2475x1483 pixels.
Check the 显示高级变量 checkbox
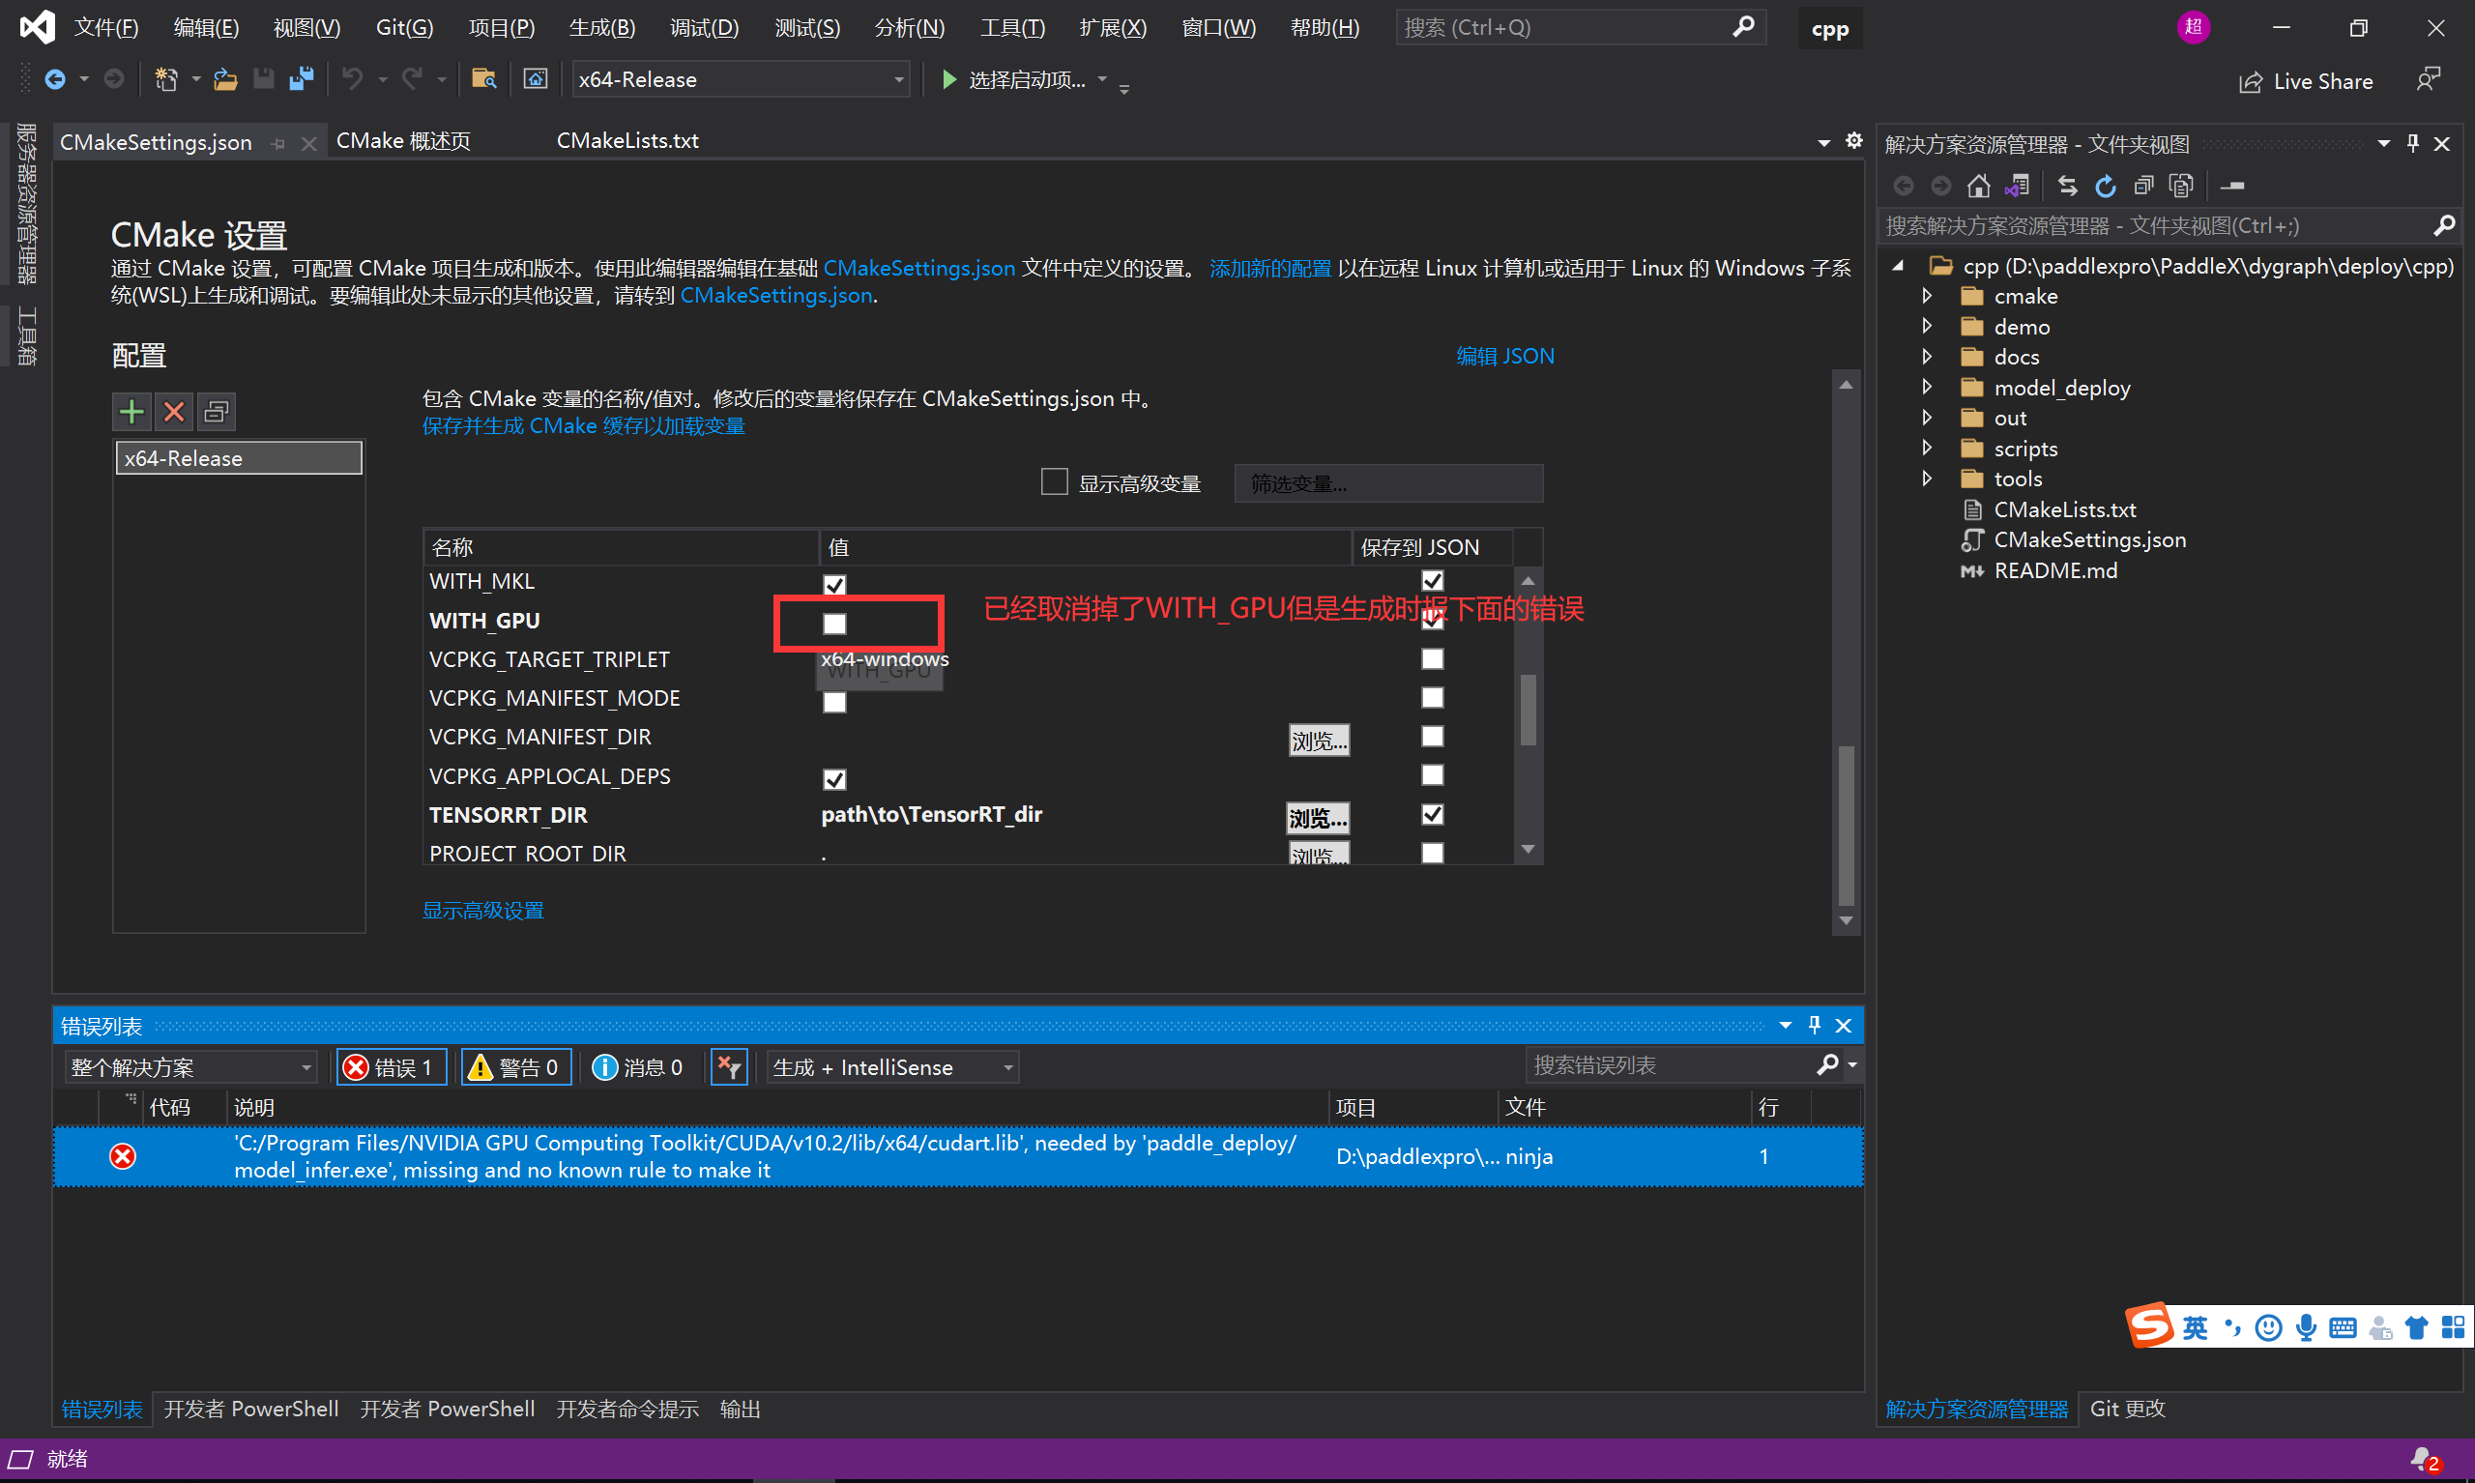click(x=1054, y=481)
